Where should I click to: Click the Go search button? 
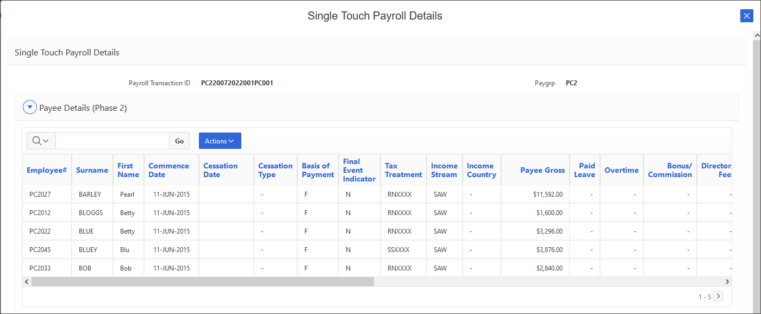click(x=179, y=141)
